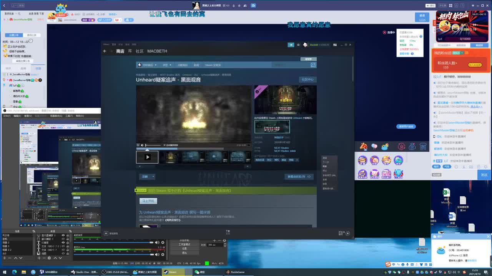Add a new scene in OBS
This screenshot has width=492, height=276.
[5, 258]
